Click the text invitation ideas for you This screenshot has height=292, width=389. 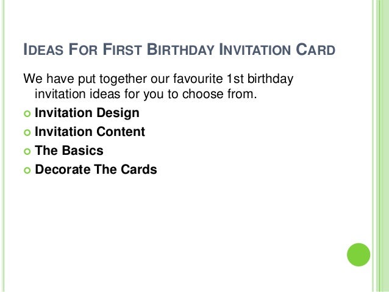pos(99,94)
